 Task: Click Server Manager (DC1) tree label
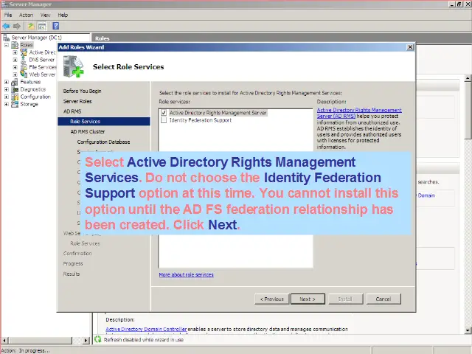pos(36,38)
